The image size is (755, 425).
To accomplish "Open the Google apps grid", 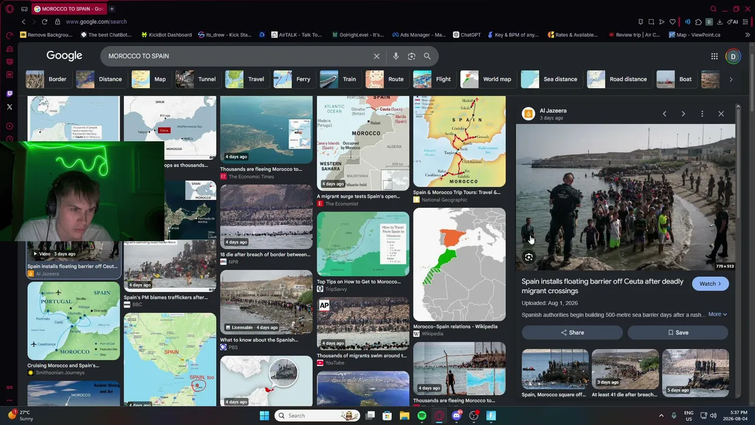I will [x=714, y=56].
